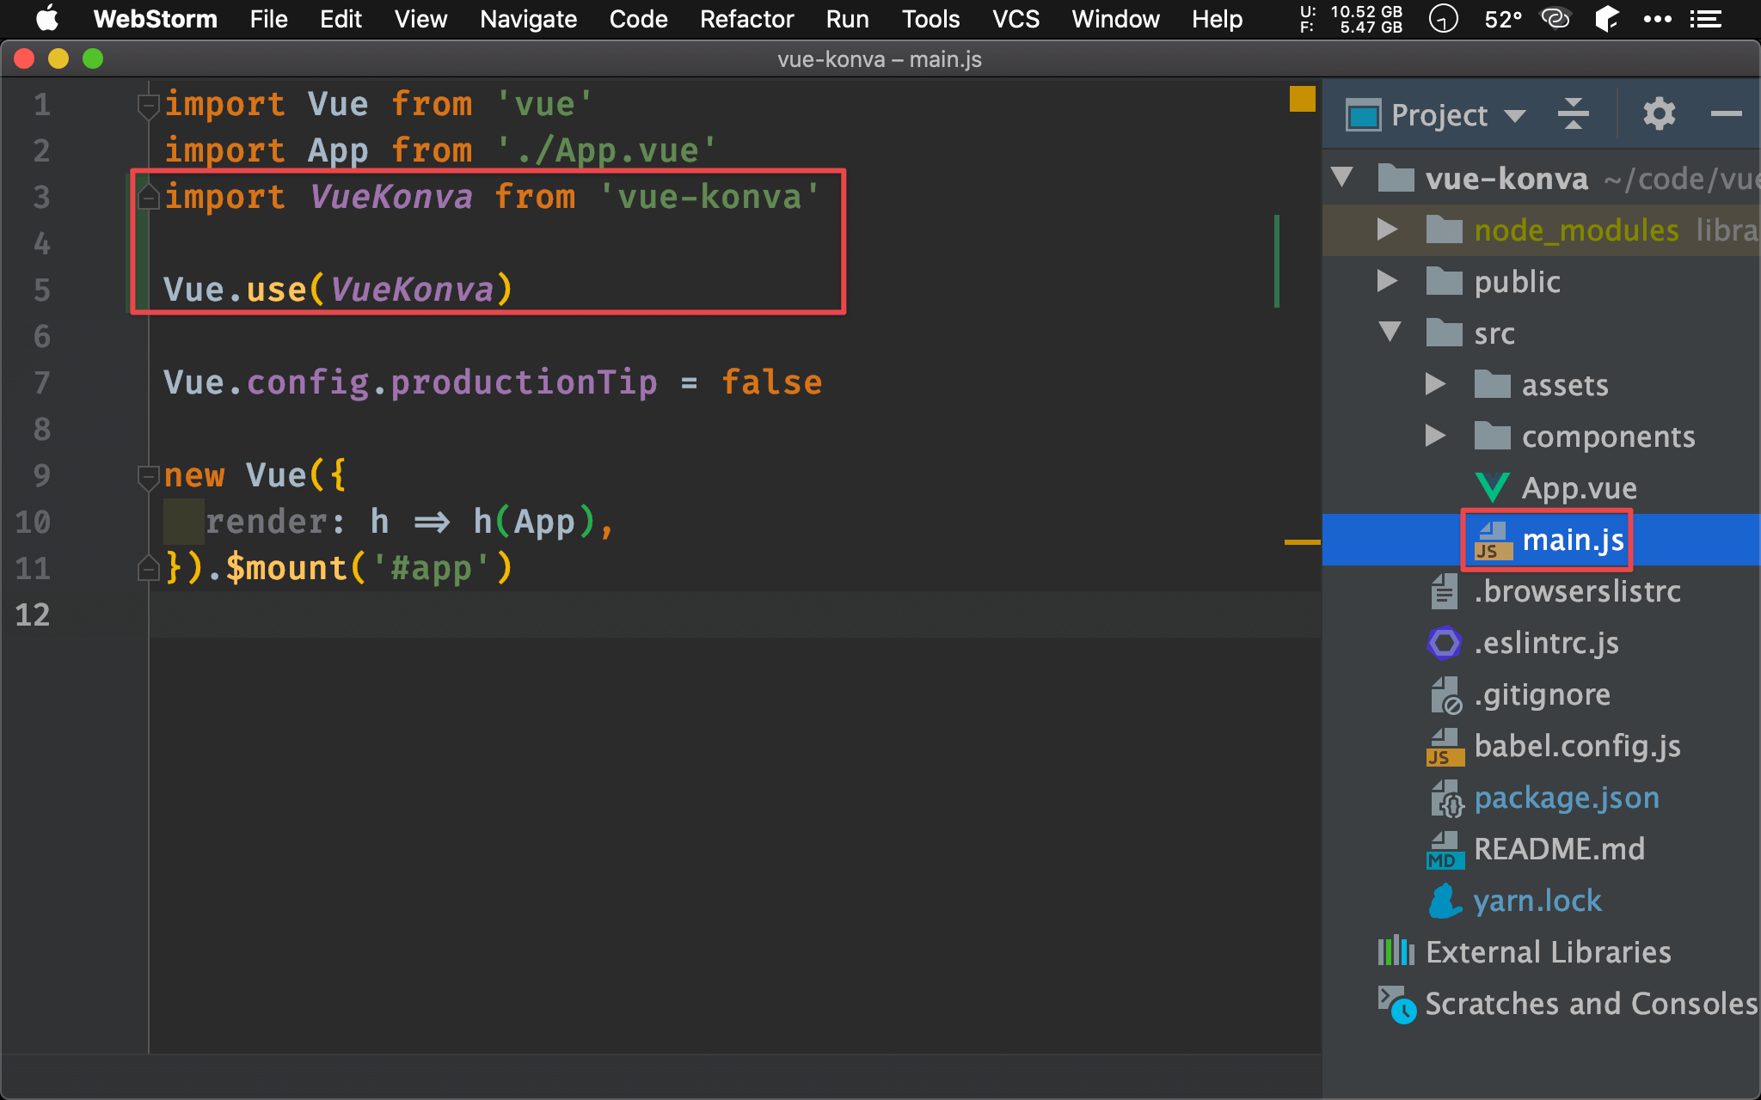1761x1100 pixels.
Task: Open the Run menu
Action: click(x=847, y=19)
